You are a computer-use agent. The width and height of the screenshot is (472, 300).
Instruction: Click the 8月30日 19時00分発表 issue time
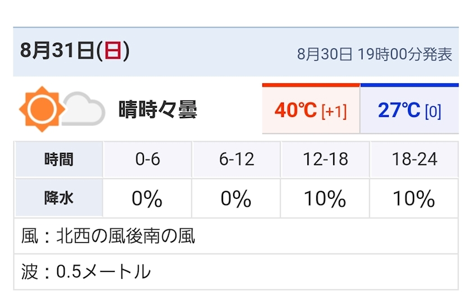click(374, 54)
